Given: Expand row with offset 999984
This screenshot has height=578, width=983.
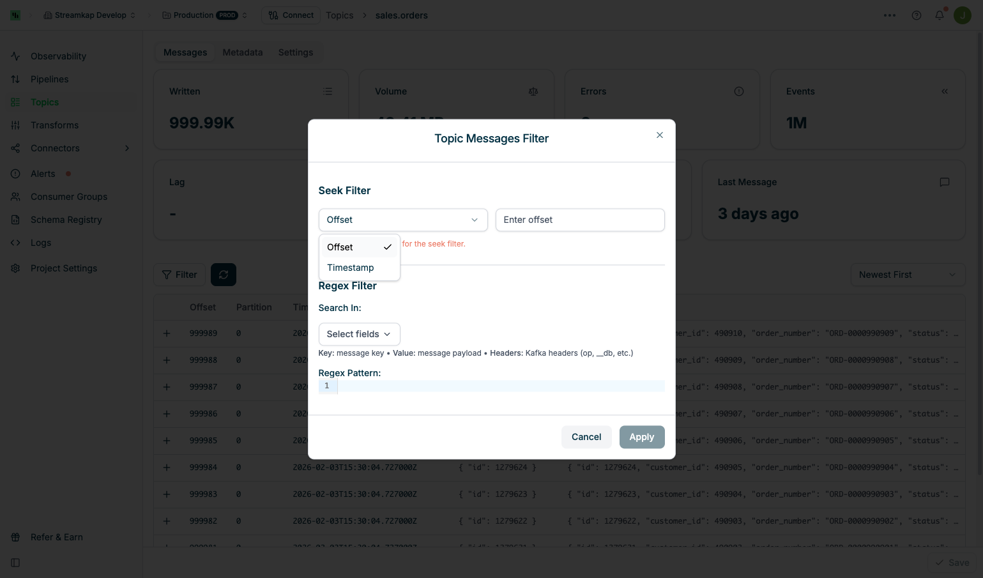Looking at the screenshot, I should tap(167, 468).
